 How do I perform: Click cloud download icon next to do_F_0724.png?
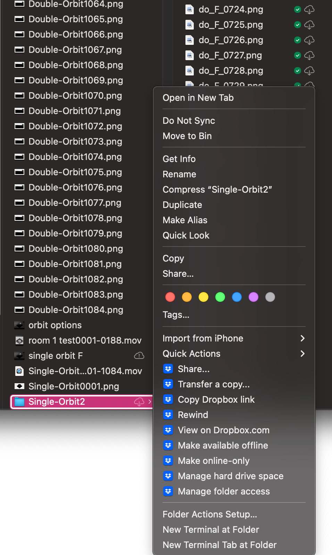pyautogui.click(x=309, y=9)
